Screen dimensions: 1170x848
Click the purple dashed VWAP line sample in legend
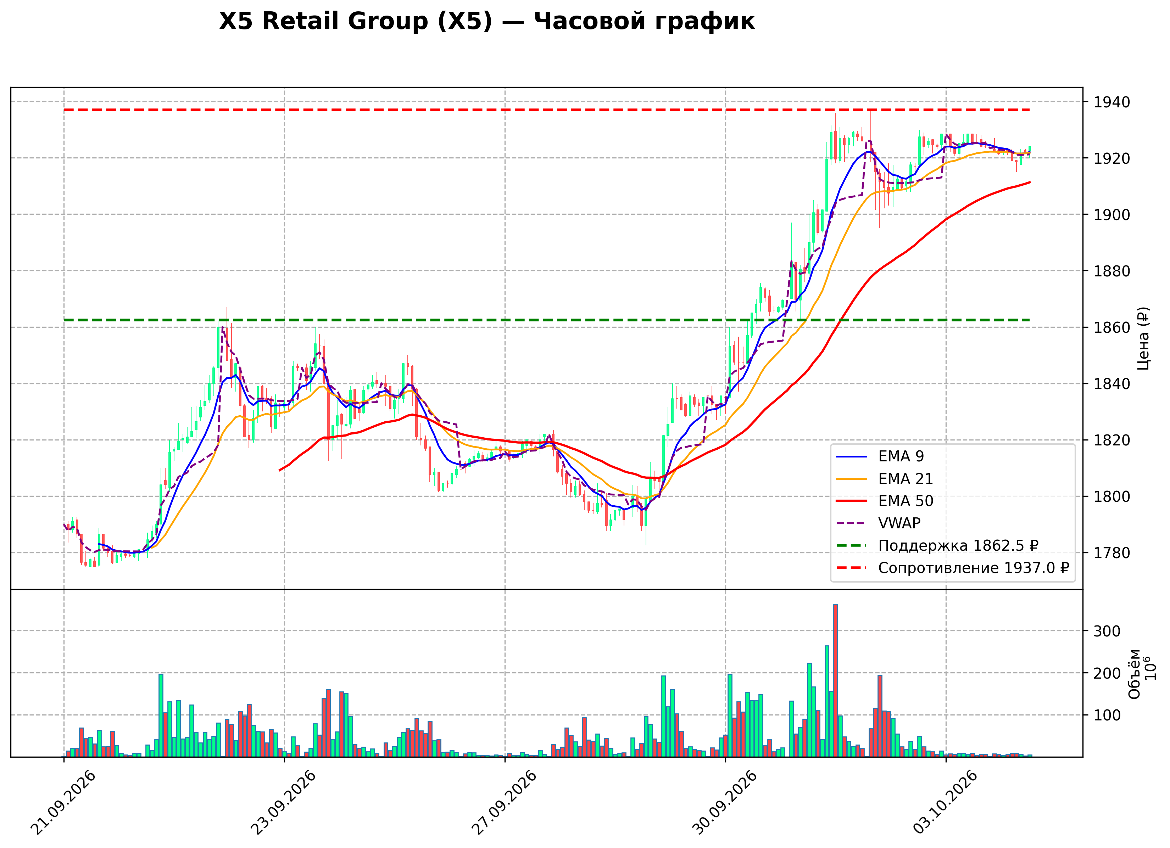(852, 523)
